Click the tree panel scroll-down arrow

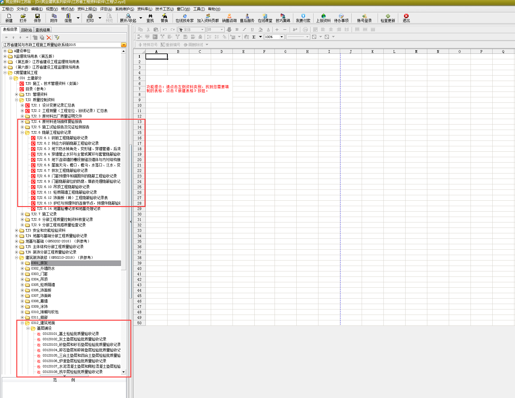pos(123,372)
